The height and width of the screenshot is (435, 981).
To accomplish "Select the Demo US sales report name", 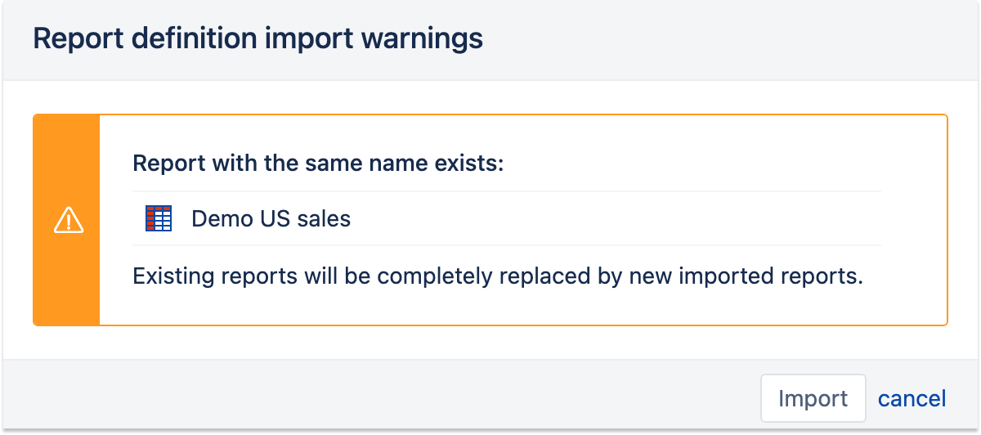I will tap(271, 218).
